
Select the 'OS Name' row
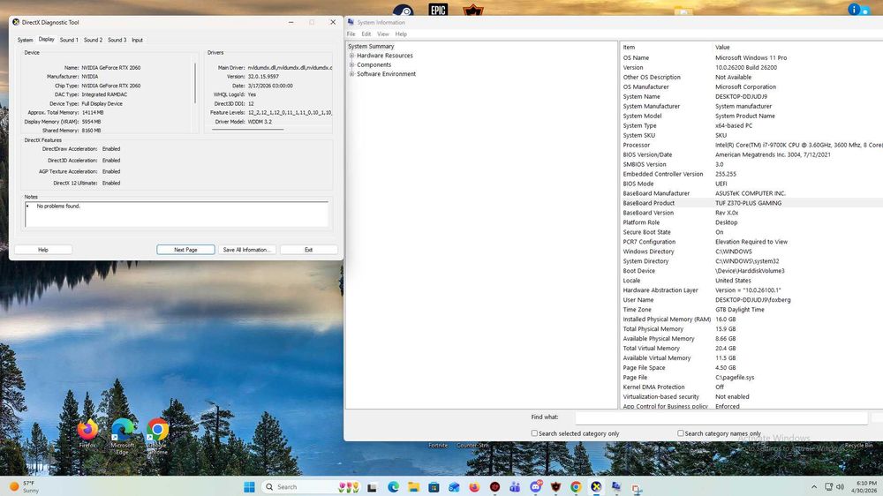tap(751, 57)
